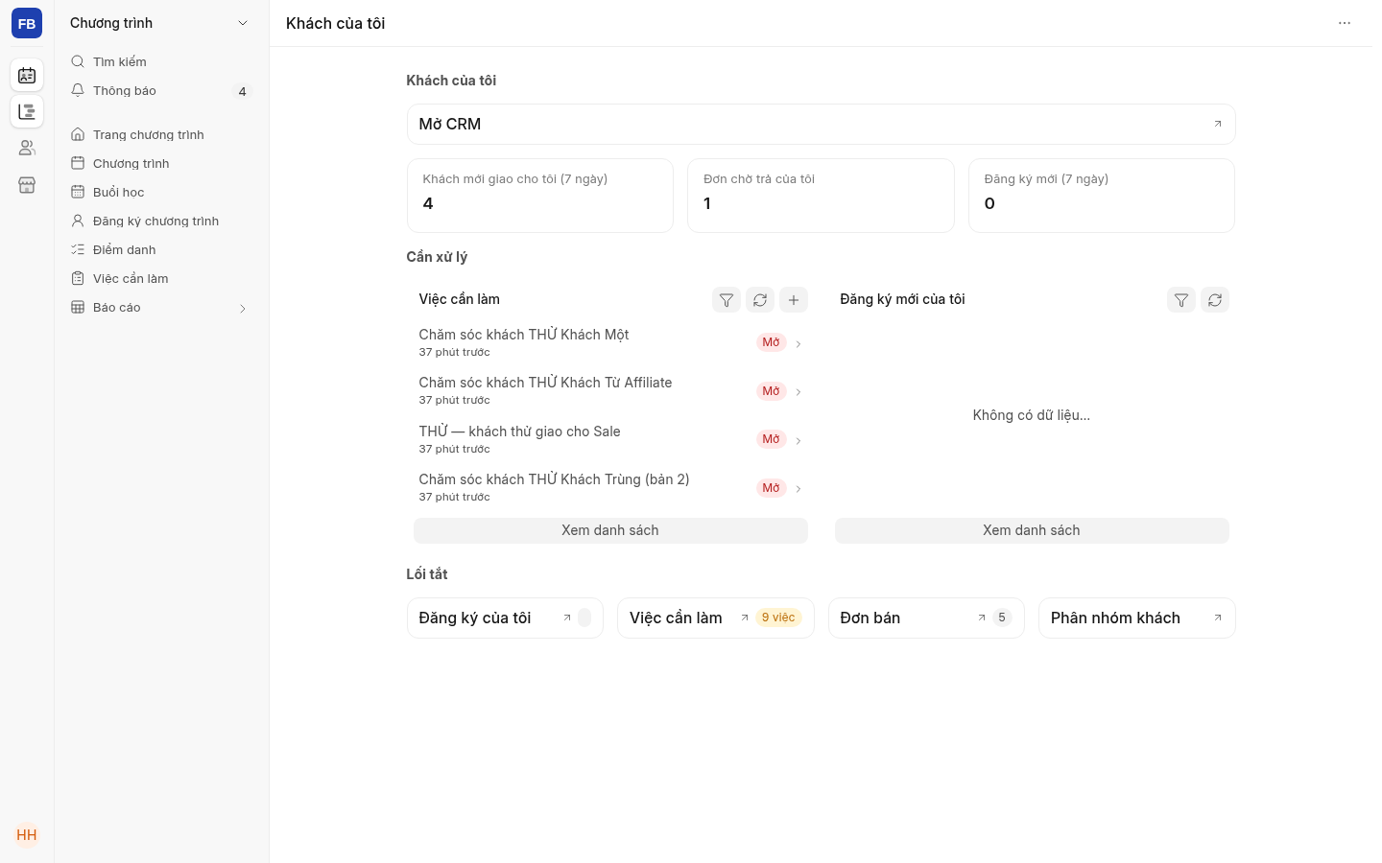The width and height of the screenshot is (1382, 863).
Task: Add a new item in Việc cần làm
Action: coord(794,300)
